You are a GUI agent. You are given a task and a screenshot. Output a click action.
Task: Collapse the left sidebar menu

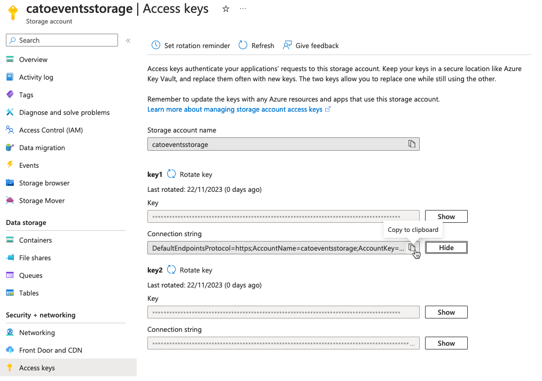click(128, 41)
